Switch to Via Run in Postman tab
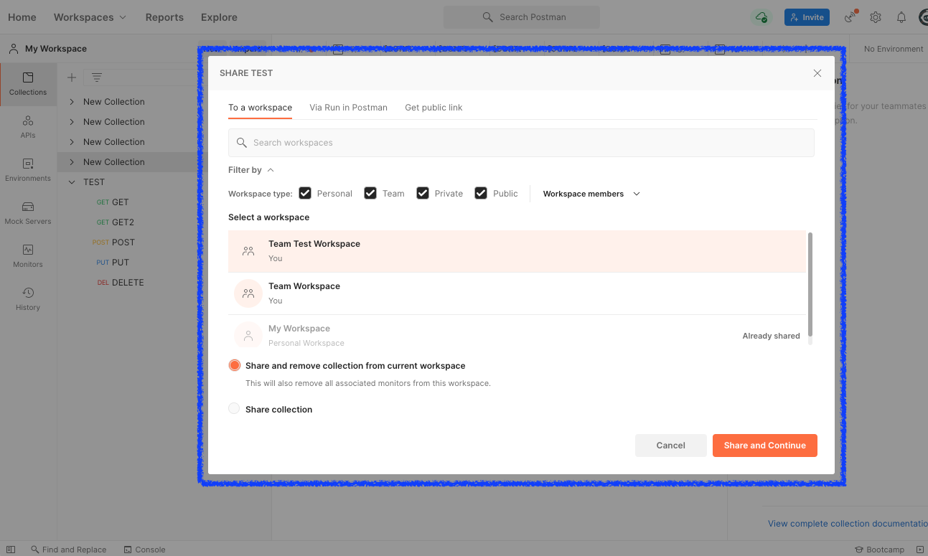The image size is (928, 556). point(348,108)
